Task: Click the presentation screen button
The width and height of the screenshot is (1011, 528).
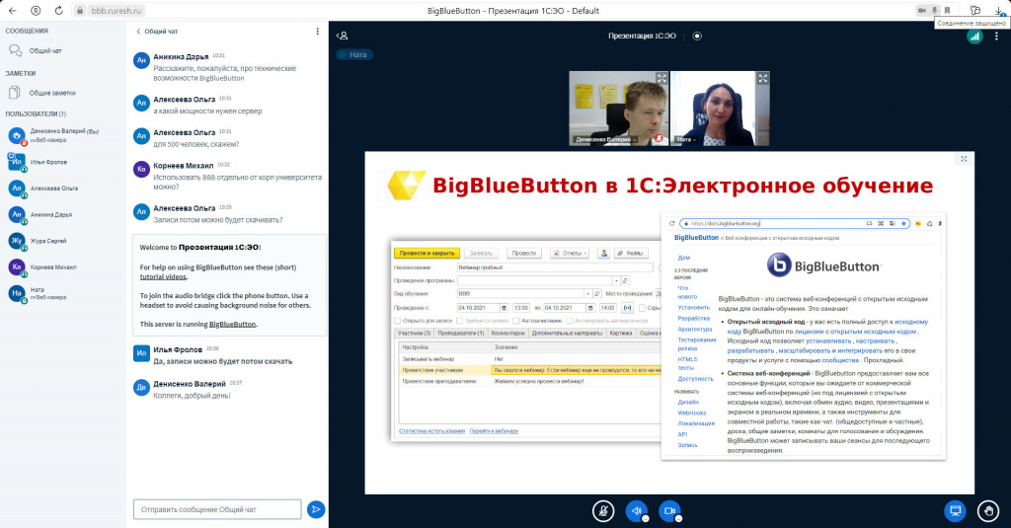Action: pos(954,510)
